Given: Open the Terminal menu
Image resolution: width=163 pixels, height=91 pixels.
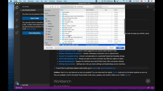Looking at the screenshot, I should (x=52, y=1).
